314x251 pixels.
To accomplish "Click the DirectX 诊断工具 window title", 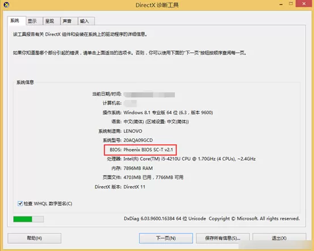I will 157,5.
